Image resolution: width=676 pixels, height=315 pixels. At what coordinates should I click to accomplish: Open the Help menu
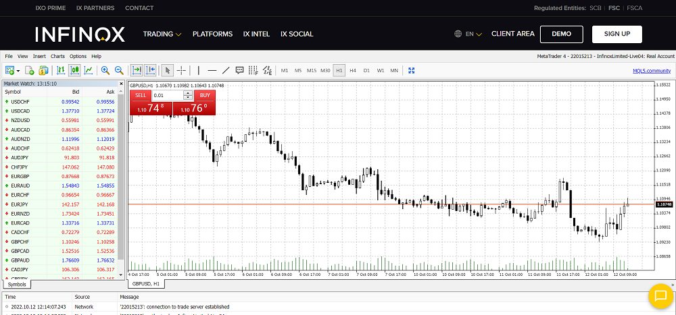[x=96, y=57]
